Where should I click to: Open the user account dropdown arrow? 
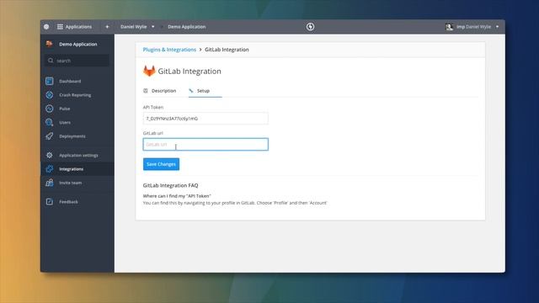(497, 27)
